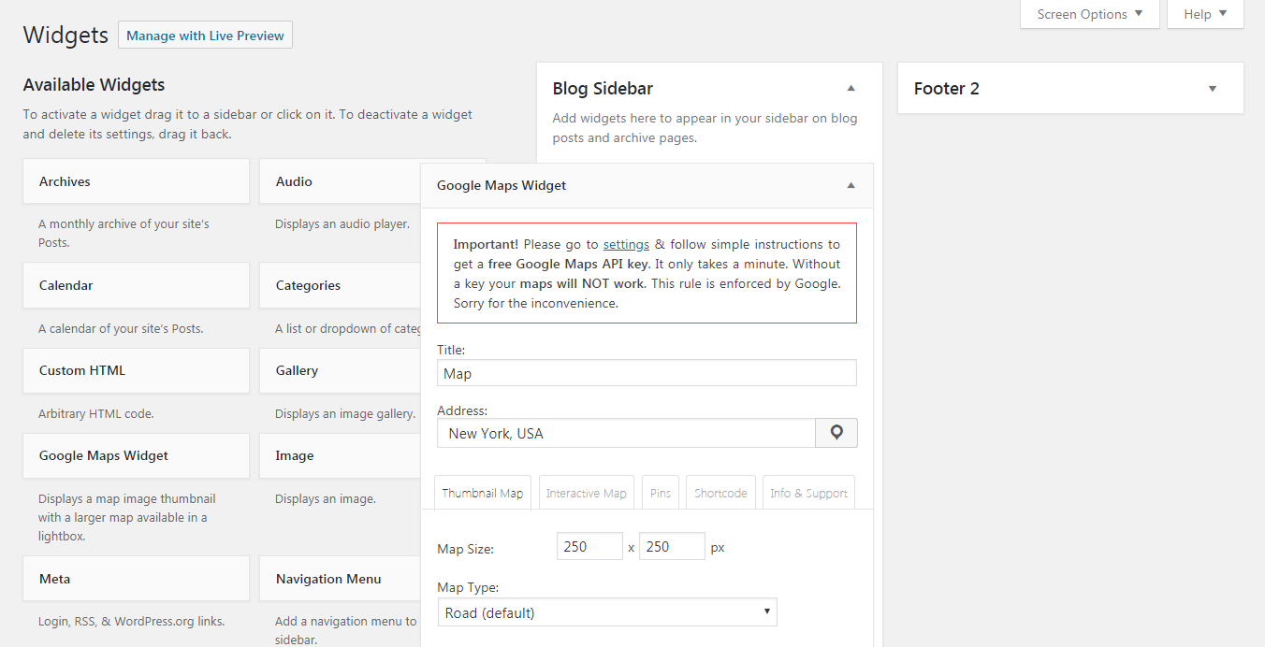
Task: Click the map height input field
Action: pos(672,546)
